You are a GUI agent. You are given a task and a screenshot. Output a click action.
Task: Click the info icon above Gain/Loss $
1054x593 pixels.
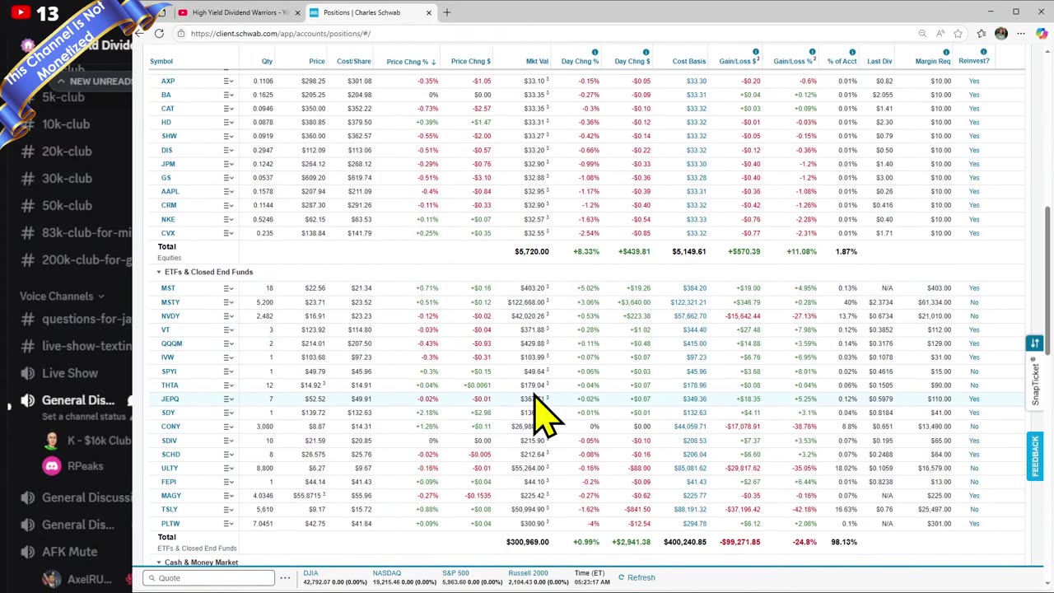point(756,52)
